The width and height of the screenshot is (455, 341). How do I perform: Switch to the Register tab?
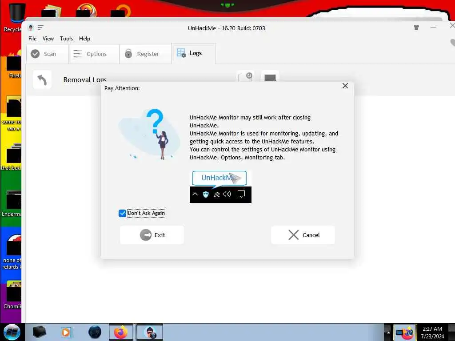[x=145, y=54]
